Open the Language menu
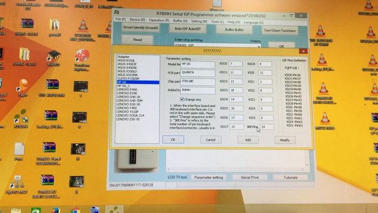 tap(253, 22)
